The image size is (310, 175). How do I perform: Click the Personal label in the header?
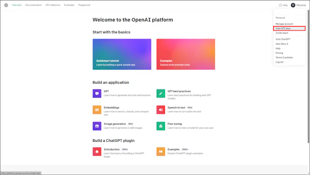tap(301, 5)
